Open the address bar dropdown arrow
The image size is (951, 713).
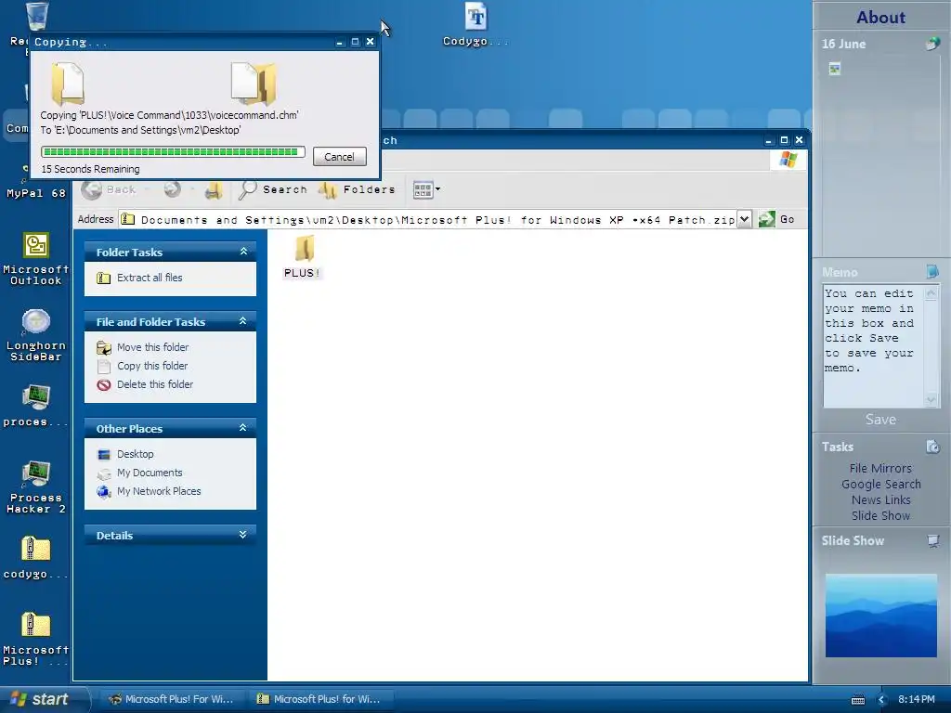744,219
